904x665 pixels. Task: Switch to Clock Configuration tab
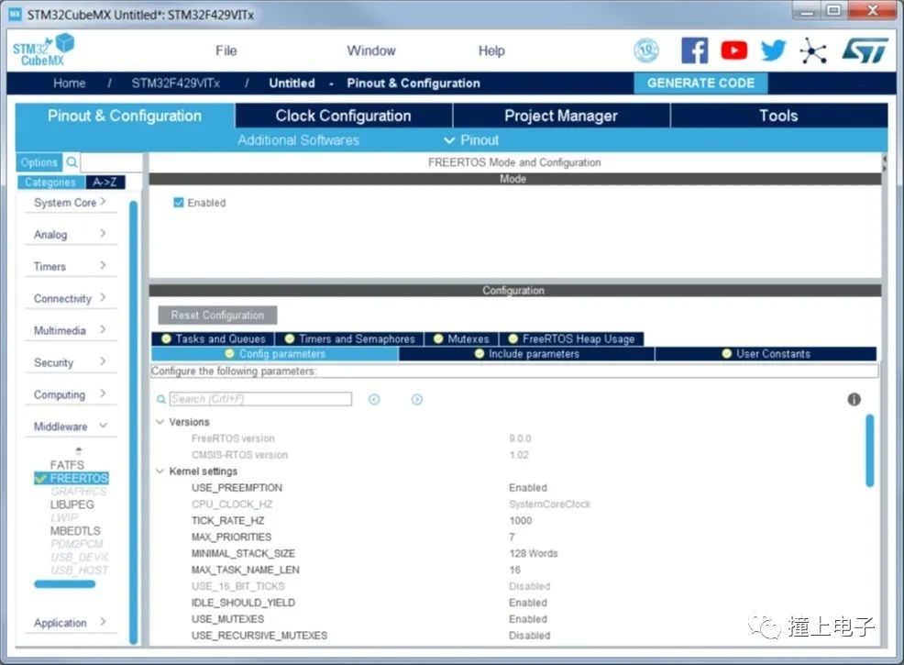coord(344,116)
